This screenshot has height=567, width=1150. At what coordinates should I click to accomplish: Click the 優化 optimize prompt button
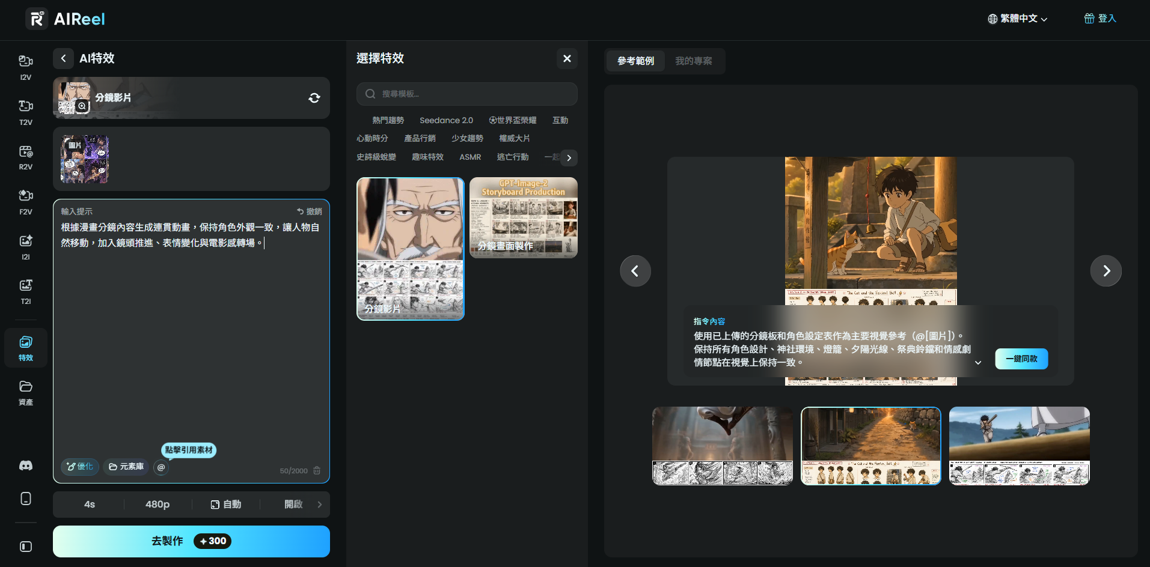79,467
